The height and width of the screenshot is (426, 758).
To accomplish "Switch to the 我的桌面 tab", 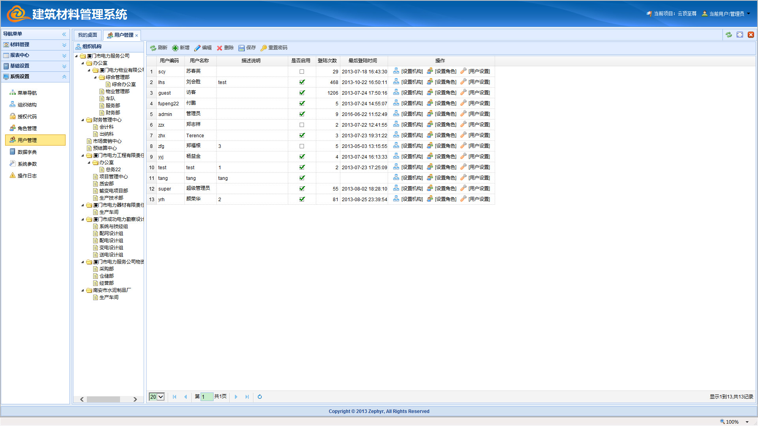I will 88,35.
